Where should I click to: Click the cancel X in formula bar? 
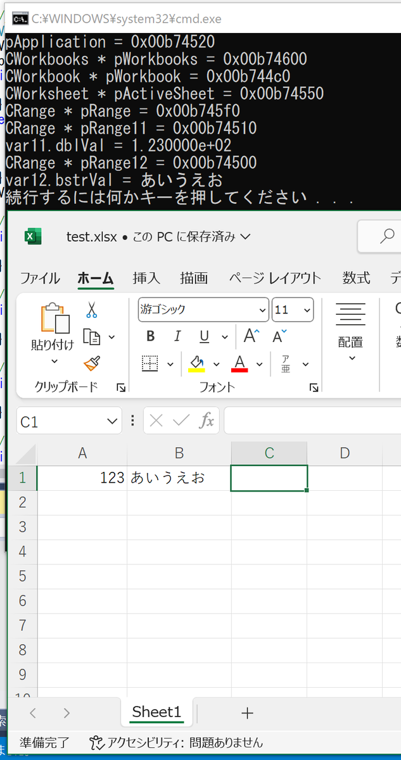pos(156,421)
